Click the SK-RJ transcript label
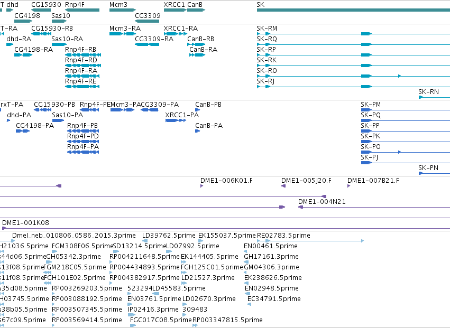Image resolution: width=450 pixels, height=328 pixels. coord(265,81)
